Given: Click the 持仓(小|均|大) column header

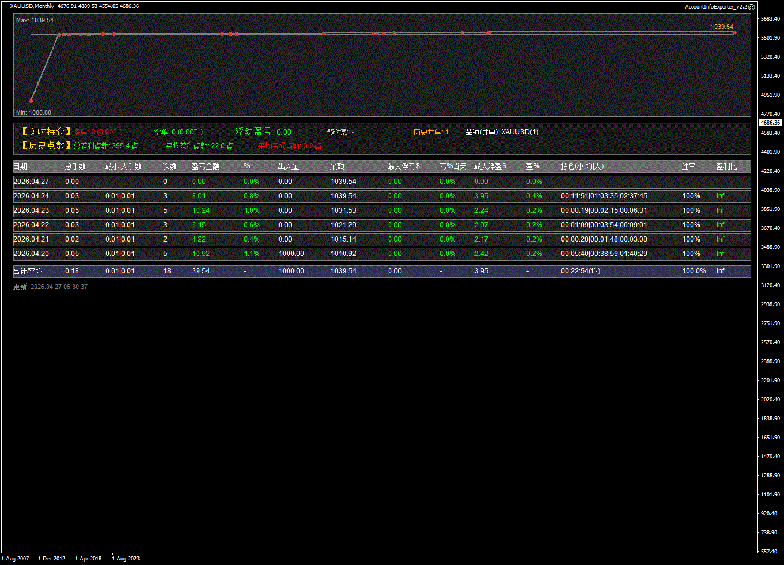Looking at the screenshot, I should [x=582, y=167].
